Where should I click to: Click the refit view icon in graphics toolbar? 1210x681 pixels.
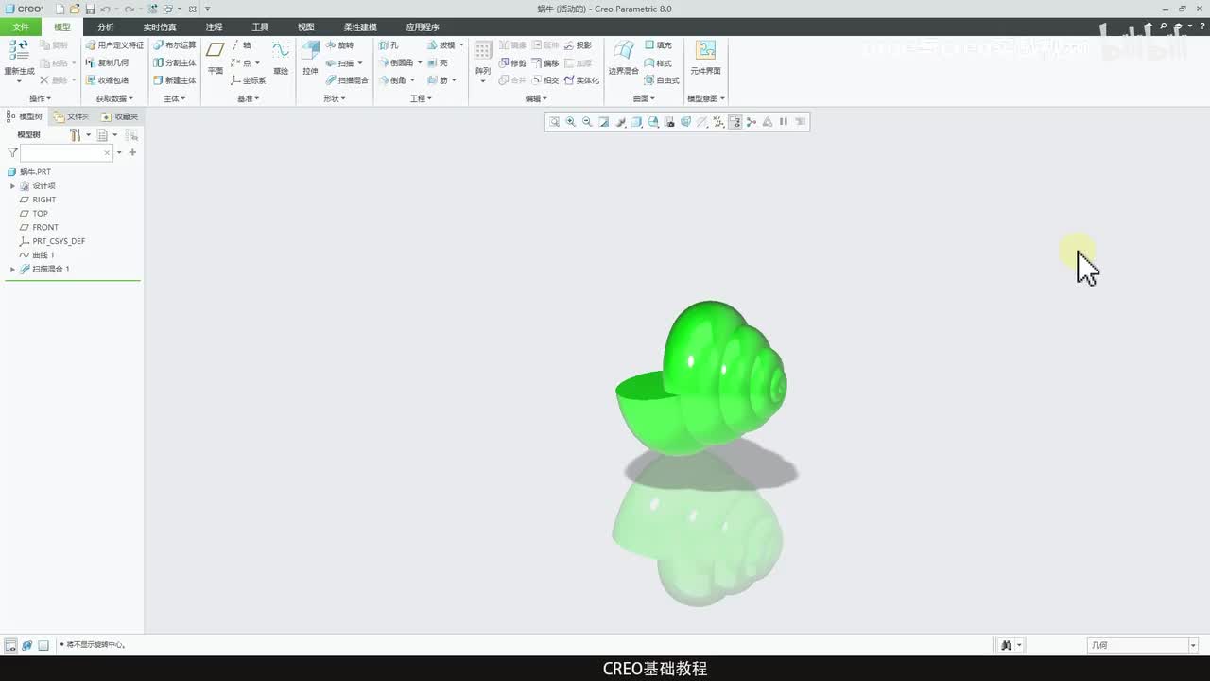pos(554,122)
